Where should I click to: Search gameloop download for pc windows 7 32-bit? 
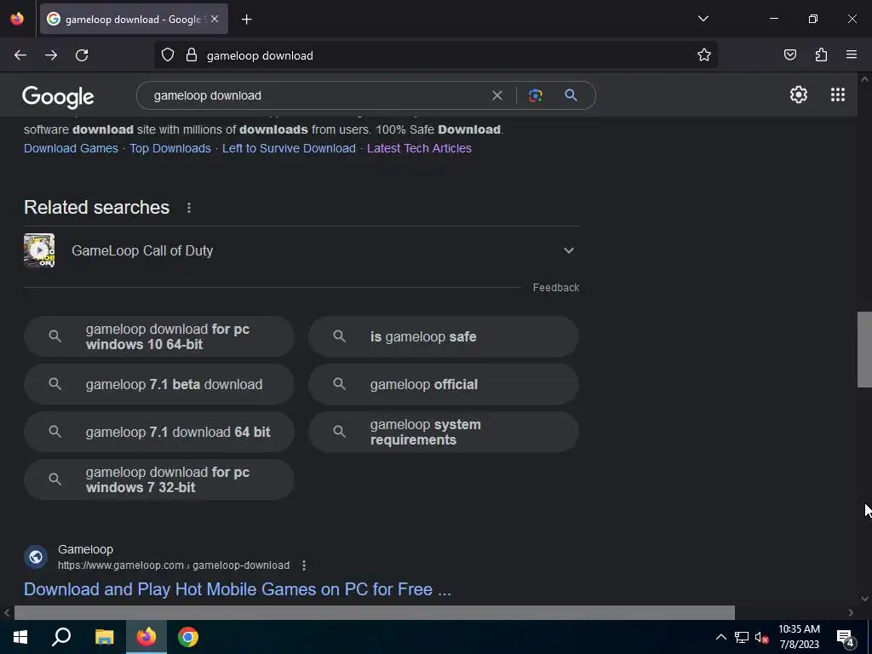(x=159, y=479)
